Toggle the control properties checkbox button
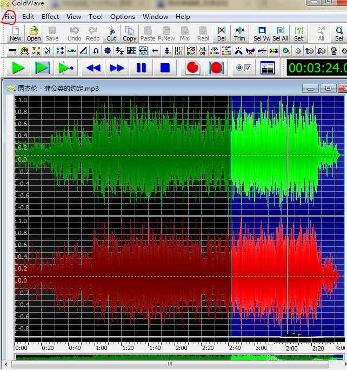 pos(243,68)
